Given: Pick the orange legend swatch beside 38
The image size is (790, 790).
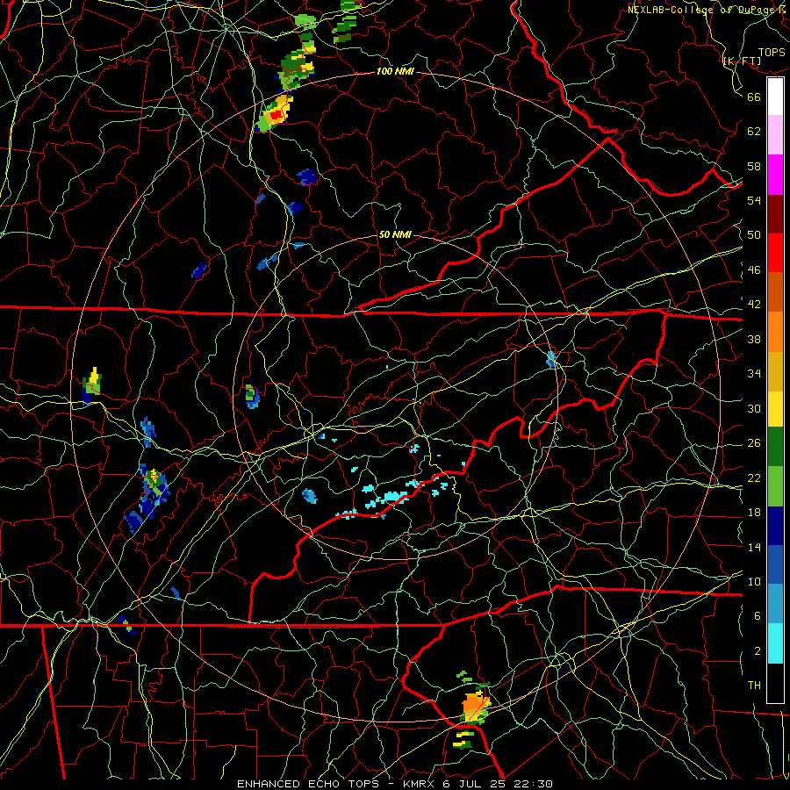Looking at the screenshot, I should click(775, 332).
